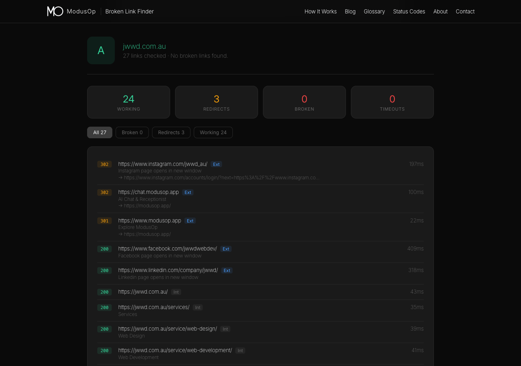Viewport: 521px width, 366px height.
Task: Click the 302 badge on Instagram row
Action: 105,164
